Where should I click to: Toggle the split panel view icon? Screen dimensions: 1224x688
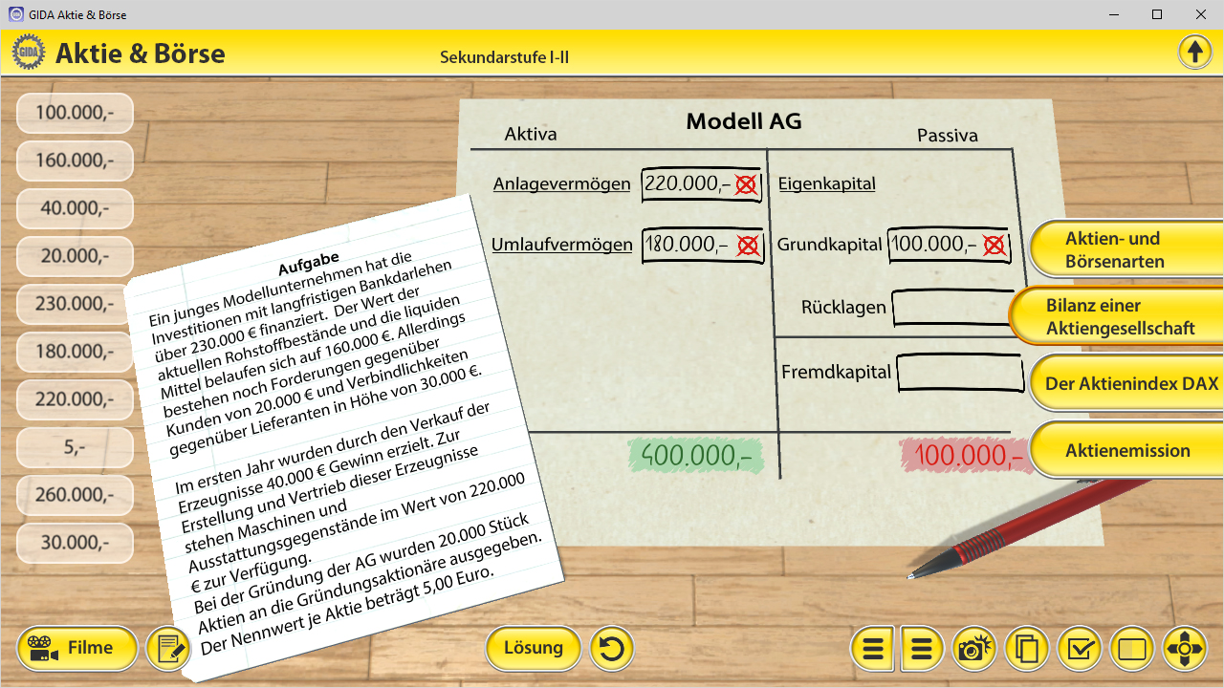1131,650
